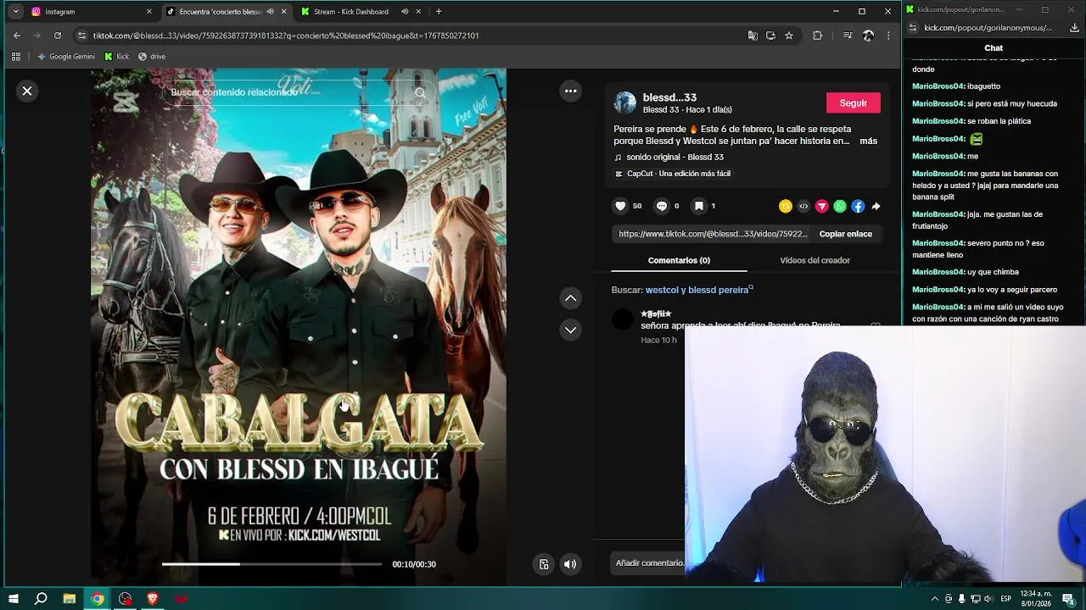The width and height of the screenshot is (1086, 610).
Task: Click the embed code icon
Action: (803, 206)
